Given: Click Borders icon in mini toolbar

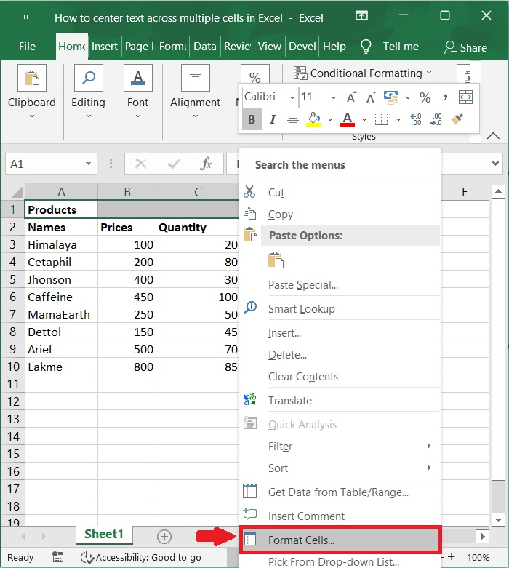Looking at the screenshot, I should [381, 119].
